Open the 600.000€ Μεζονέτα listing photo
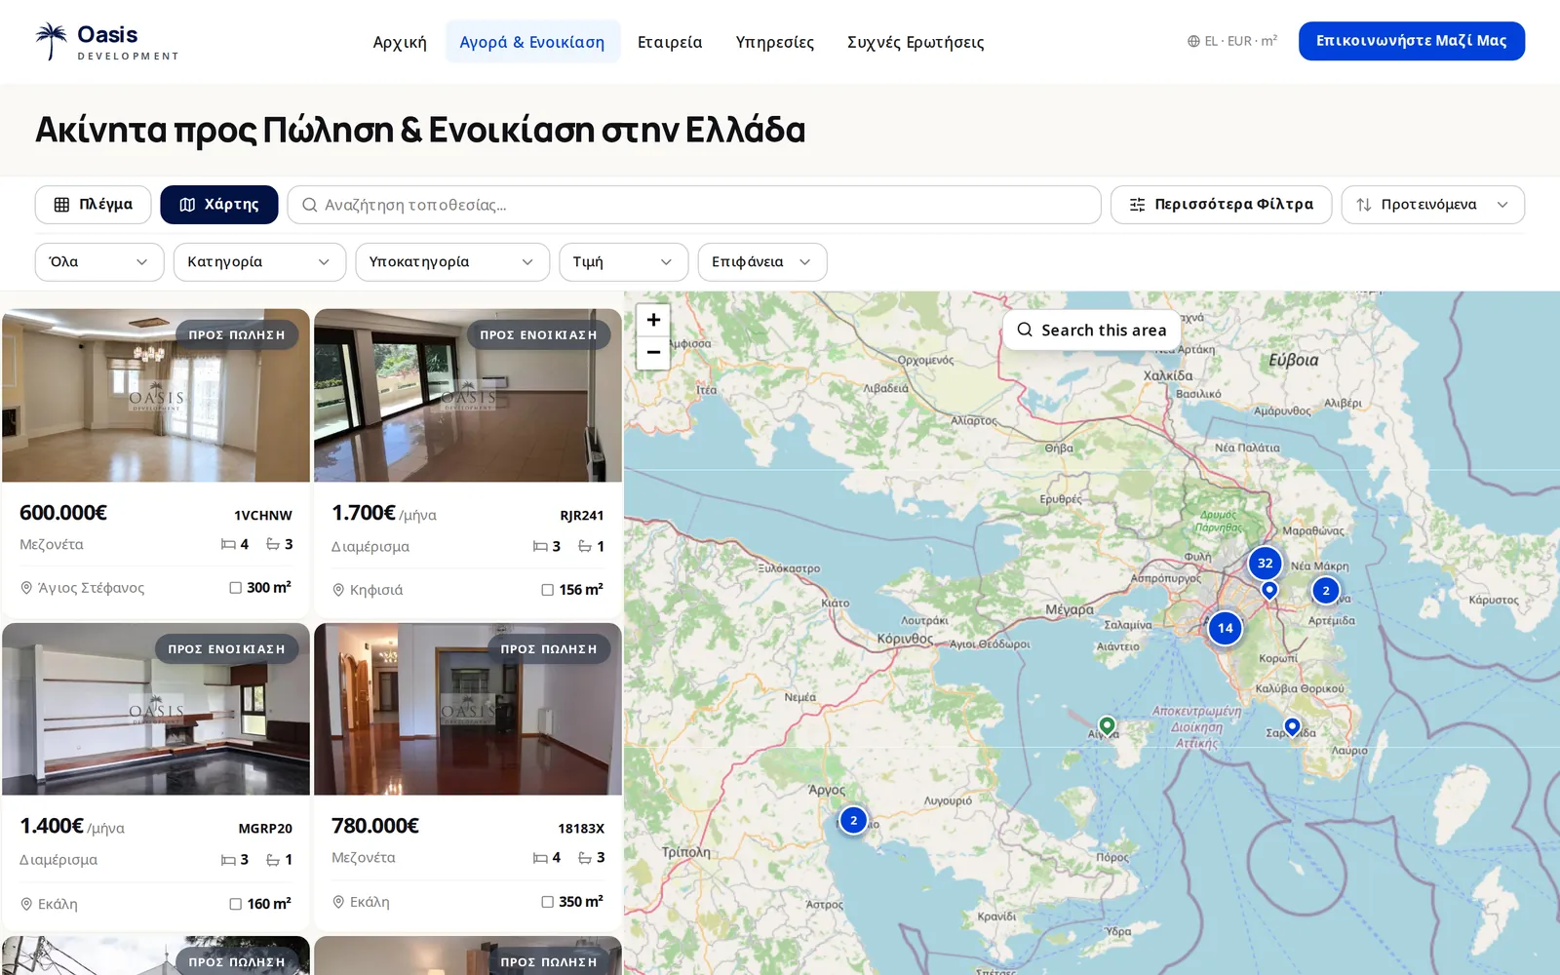Image resolution: width=1560 pixels, height=975 pixels. (156, 395)
